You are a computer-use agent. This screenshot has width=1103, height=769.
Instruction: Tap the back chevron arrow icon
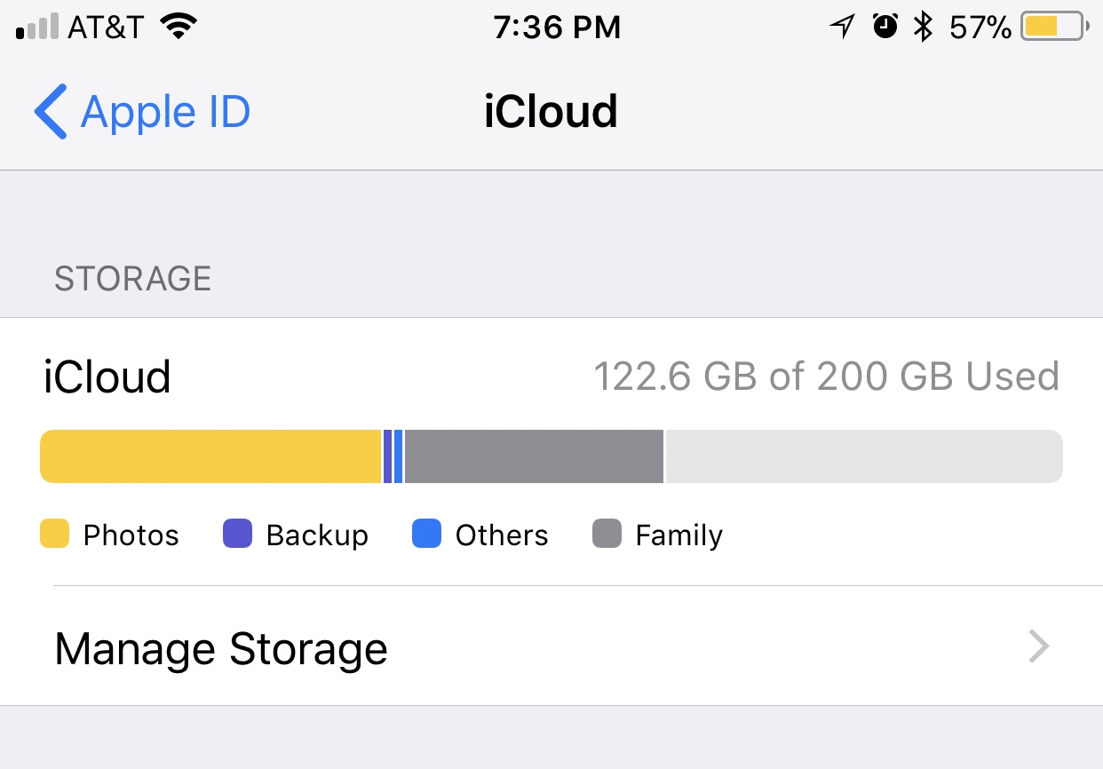(51, 112)
